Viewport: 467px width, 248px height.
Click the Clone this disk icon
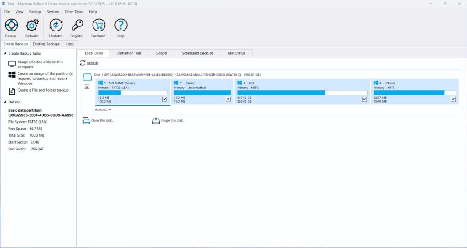pyautogui.click(x=86, y=120)
